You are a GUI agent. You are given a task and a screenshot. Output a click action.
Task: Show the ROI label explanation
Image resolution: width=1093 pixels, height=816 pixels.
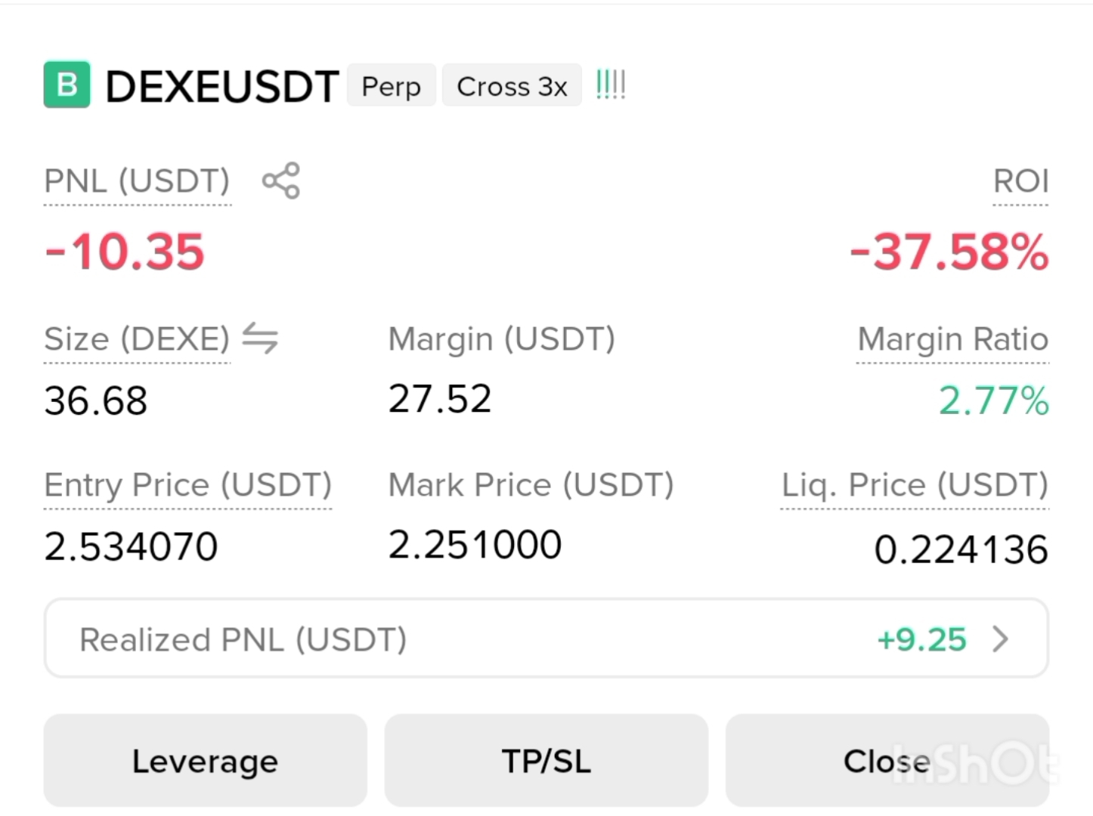[1020, 181]
